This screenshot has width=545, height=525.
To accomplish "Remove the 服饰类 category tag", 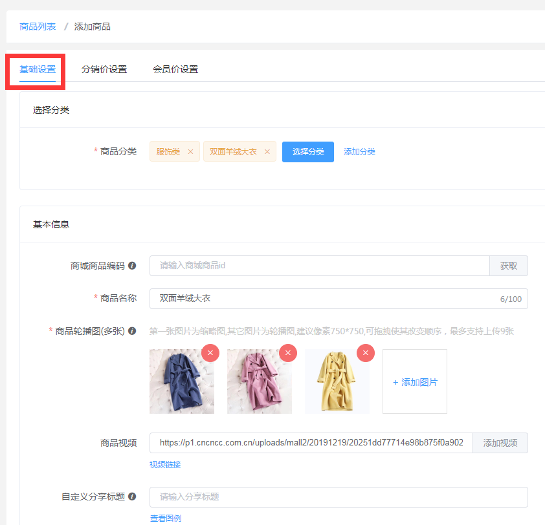I will click(x=190, y=152).
